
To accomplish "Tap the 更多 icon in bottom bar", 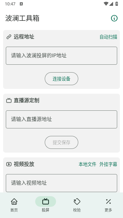I will click(108, 201).
